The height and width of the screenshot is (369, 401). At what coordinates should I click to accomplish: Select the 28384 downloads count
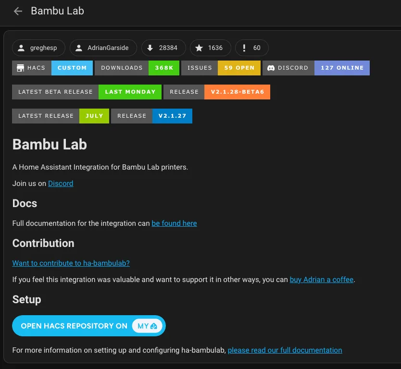[168, 48]
